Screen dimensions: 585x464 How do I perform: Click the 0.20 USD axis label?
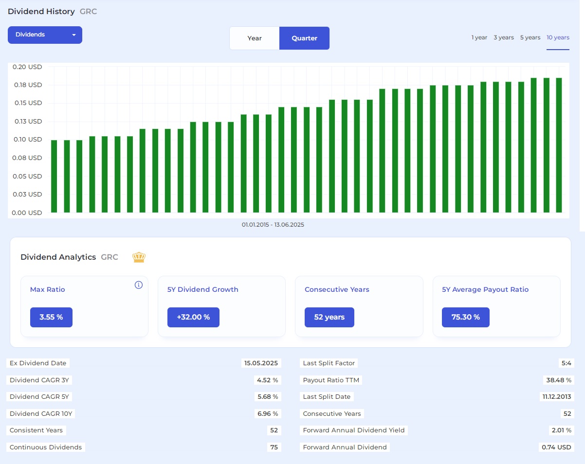(x=28, y=67)
